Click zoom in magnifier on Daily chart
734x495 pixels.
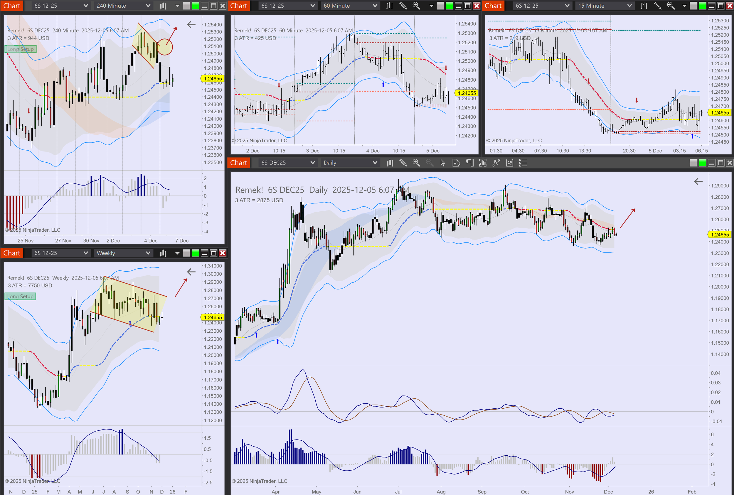[x=416, y=163]
